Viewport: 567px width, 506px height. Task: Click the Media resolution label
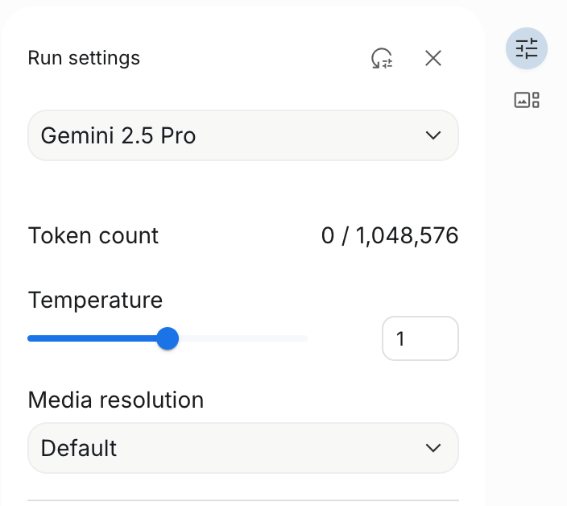(116, 400)
